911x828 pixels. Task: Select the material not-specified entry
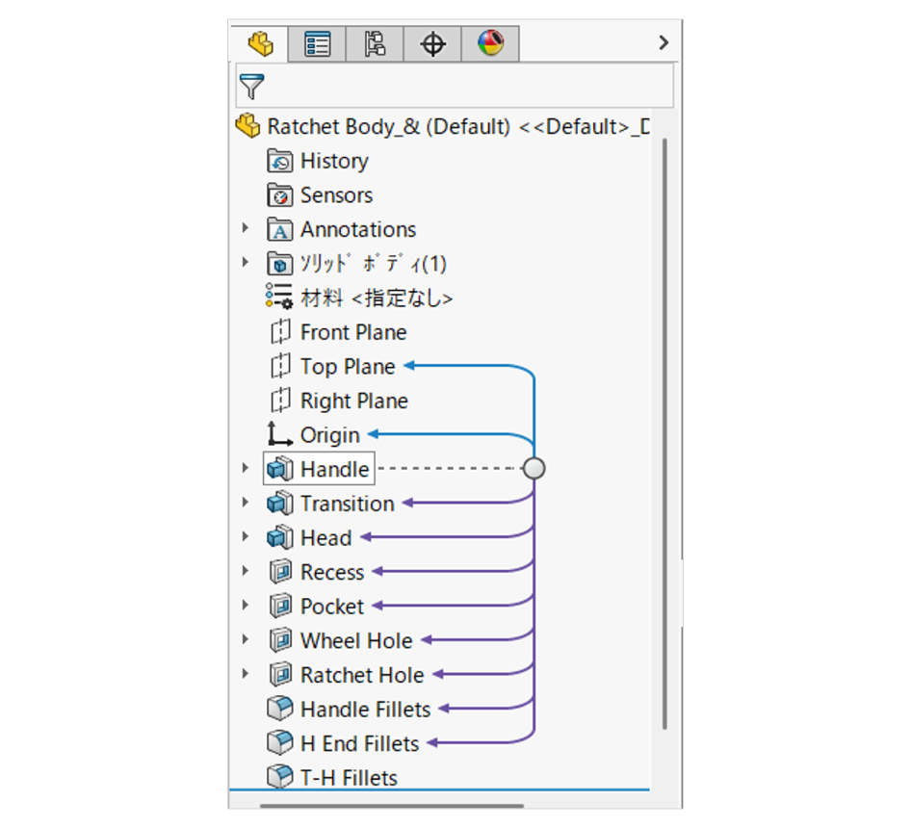376,298
